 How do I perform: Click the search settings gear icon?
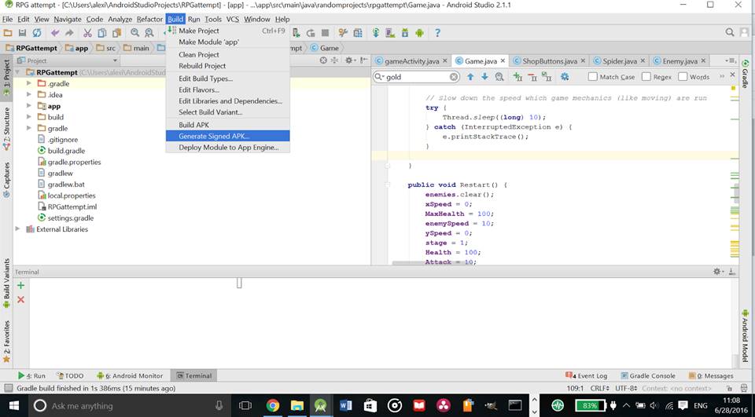[x=565, y=76]
